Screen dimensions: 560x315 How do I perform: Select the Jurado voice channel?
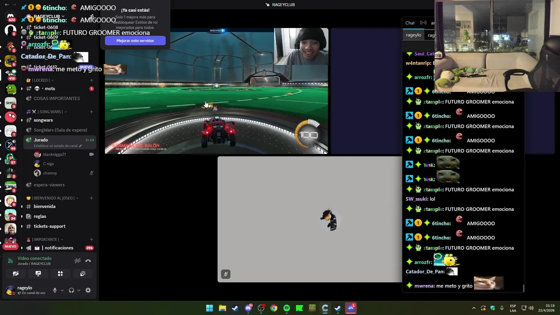pos(59,142)
